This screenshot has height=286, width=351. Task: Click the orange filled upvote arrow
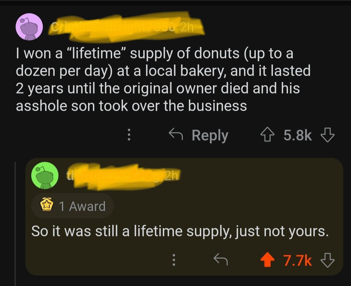(x=267, y=259)
